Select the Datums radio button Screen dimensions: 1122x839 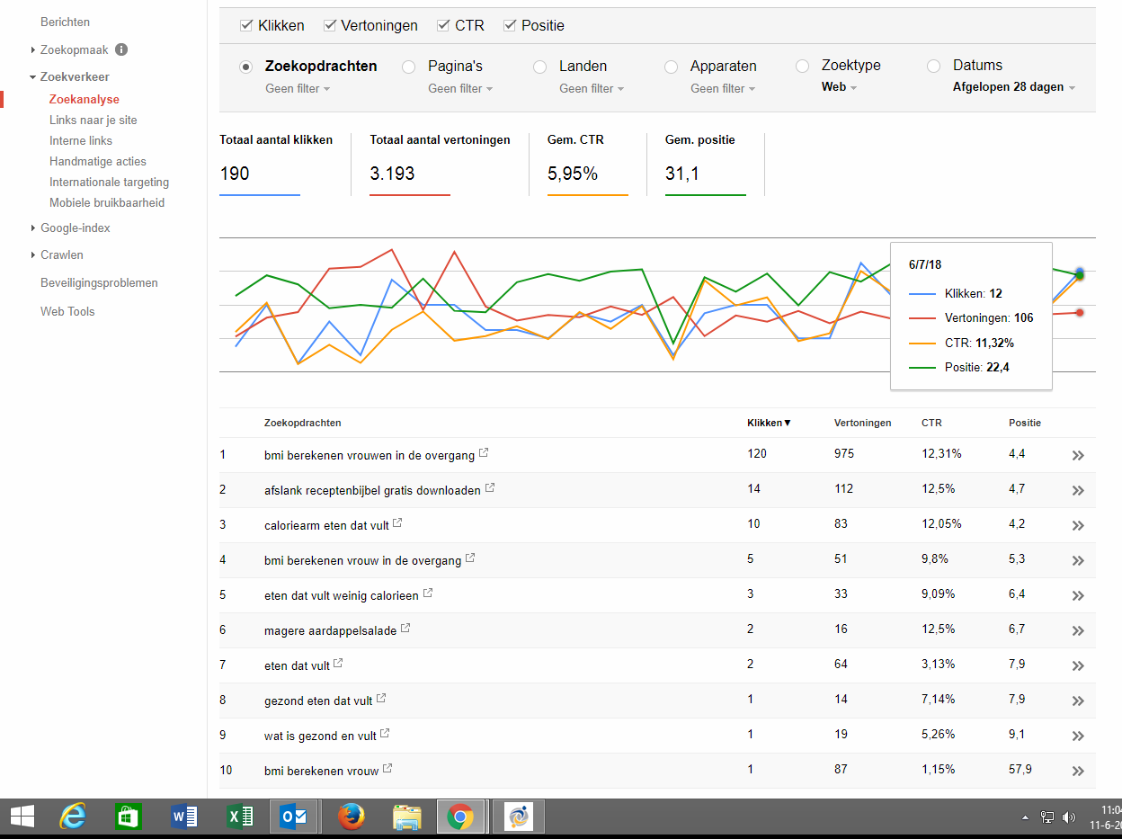click(933, 66)
